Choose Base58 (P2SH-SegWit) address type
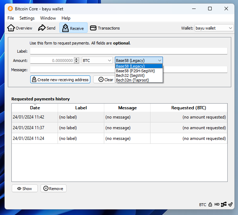 [139, 71]
